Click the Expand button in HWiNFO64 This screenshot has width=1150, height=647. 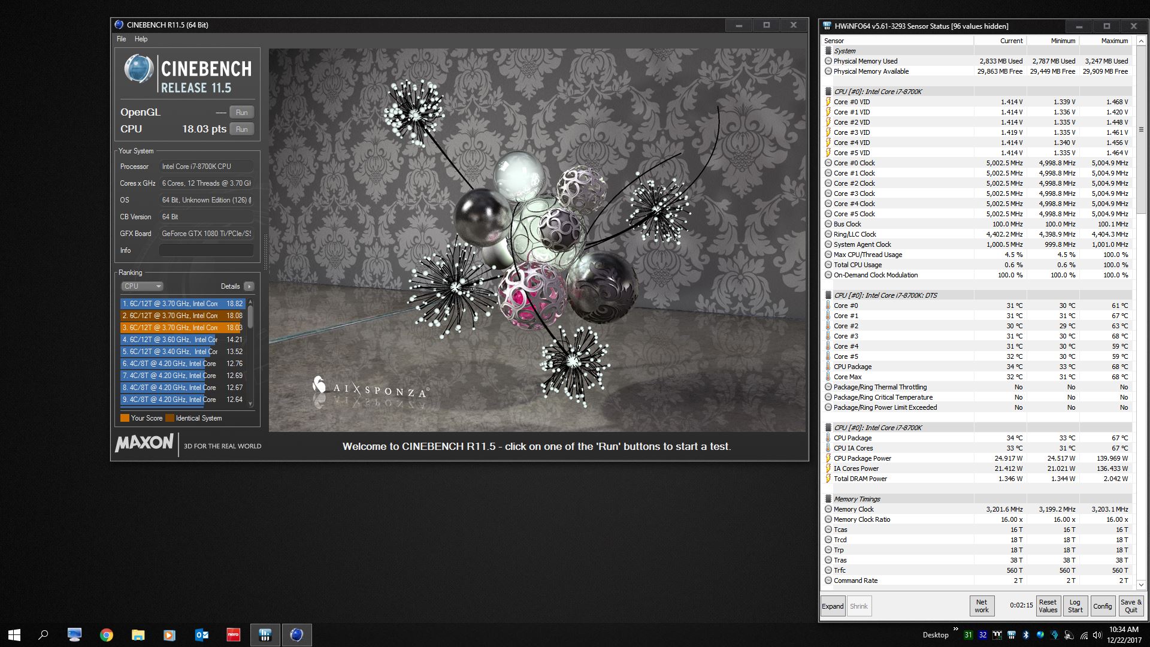click(833, 606)
